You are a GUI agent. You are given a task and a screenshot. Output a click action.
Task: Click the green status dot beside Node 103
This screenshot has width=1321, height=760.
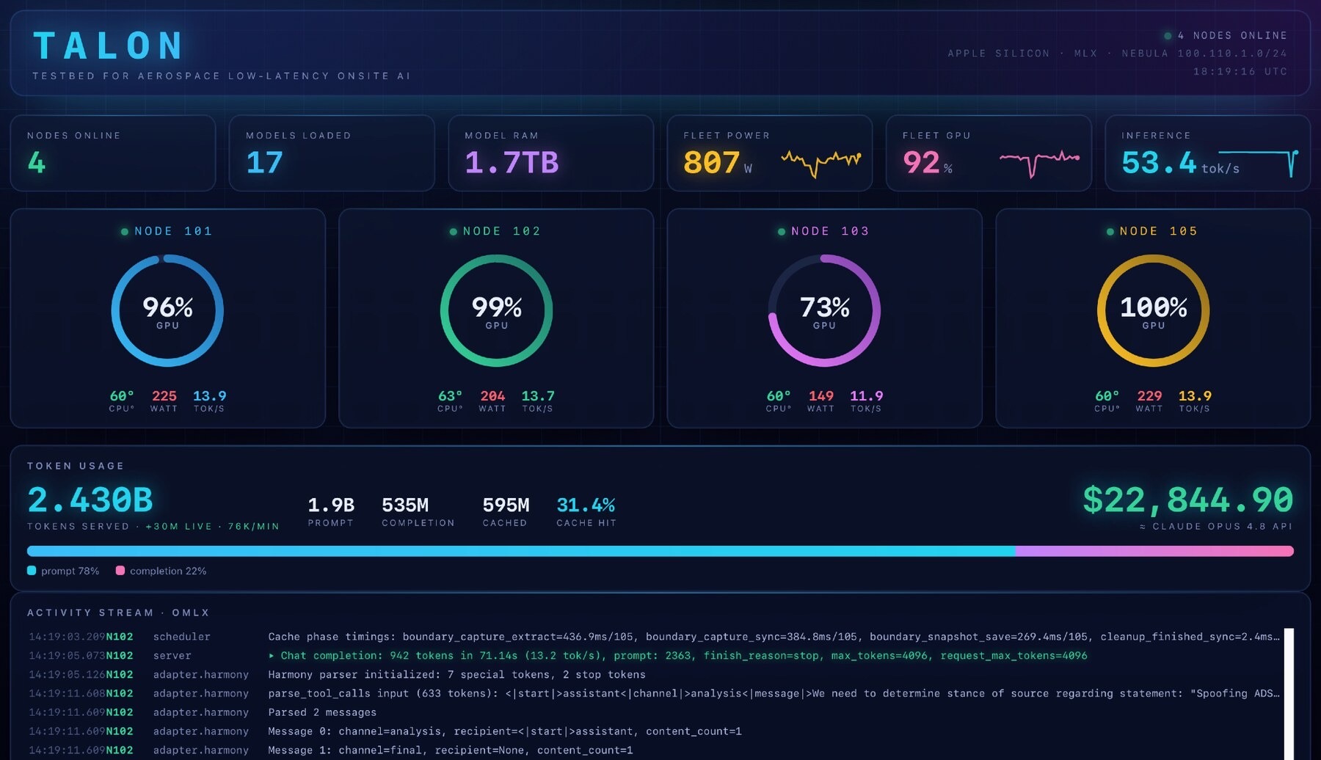click(x=782, y=232)
